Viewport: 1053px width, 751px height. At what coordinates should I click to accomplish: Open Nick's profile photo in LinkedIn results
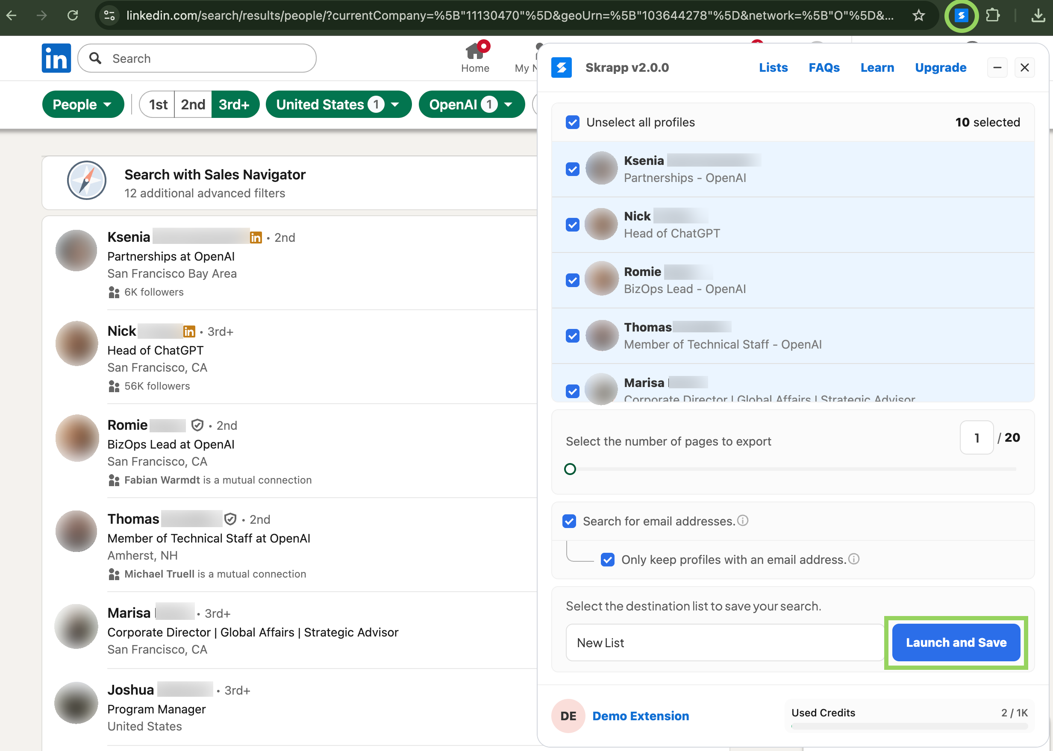point(76,343)
